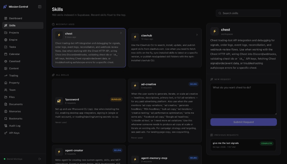This screenshot has height=164, width=287.
Task: Open the previous request give me the last signals
Action: click(243, 145)
